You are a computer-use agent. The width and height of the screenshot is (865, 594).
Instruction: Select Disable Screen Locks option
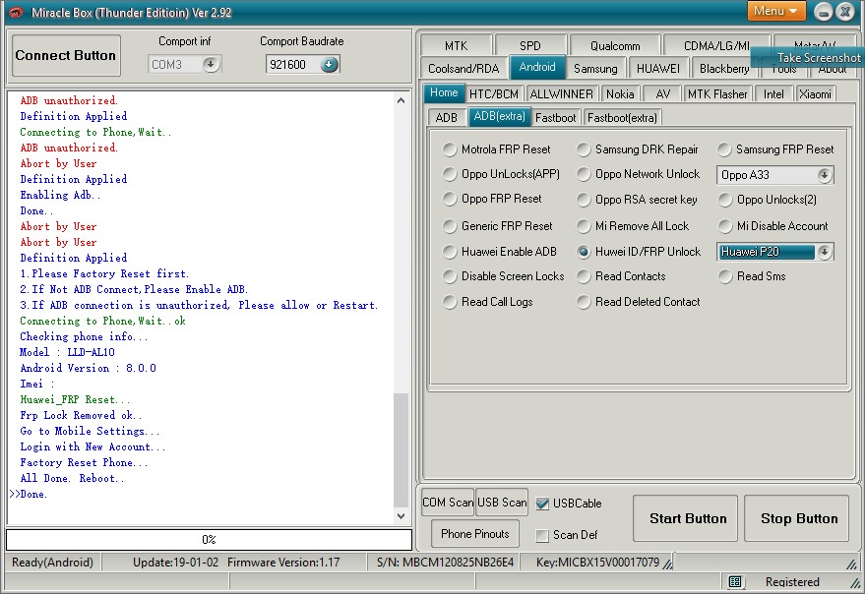[504, 276]
